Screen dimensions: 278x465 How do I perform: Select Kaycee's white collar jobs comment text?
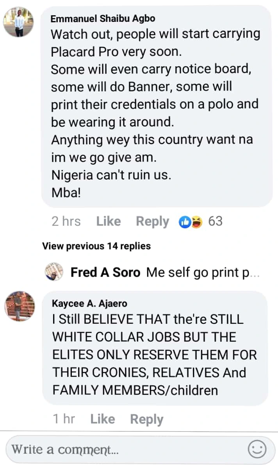pyautogui.click(x=154, y=354)
